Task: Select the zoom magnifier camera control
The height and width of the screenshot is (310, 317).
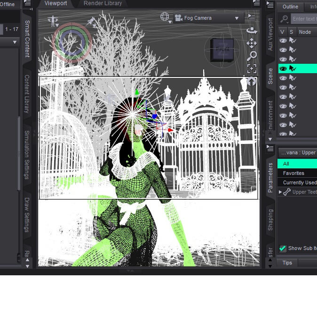Action: tap(252, 56)
